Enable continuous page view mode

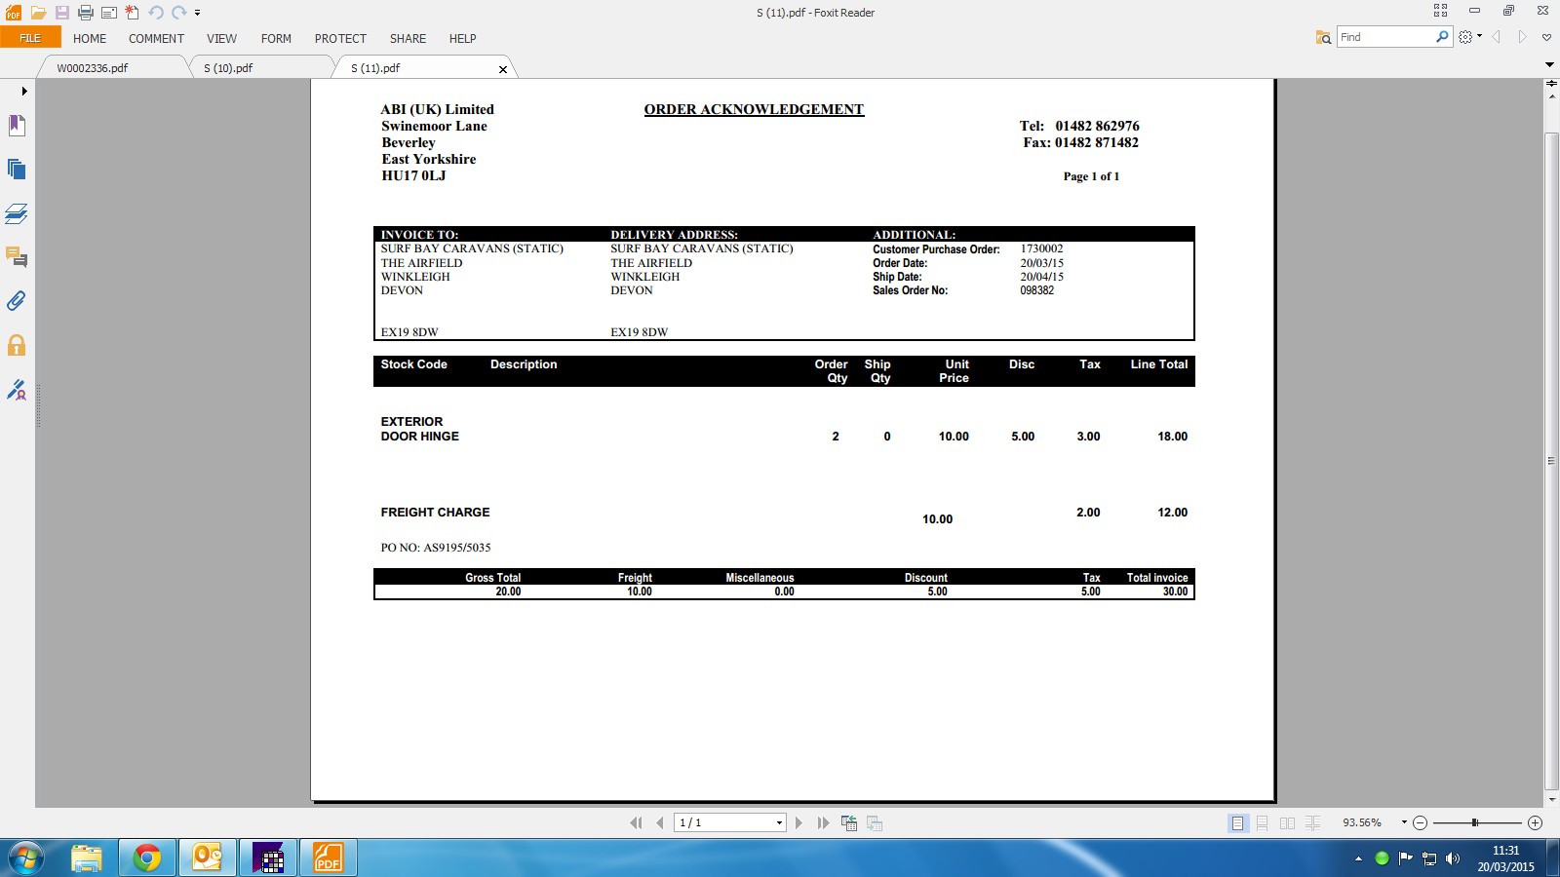[1263, 823]
